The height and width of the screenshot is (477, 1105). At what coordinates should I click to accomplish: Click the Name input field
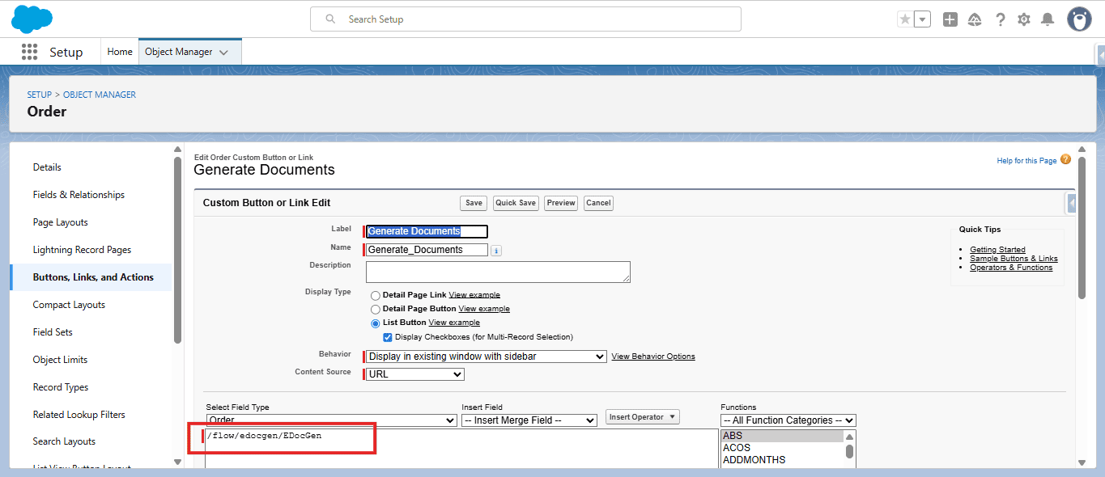click(427, 250)
